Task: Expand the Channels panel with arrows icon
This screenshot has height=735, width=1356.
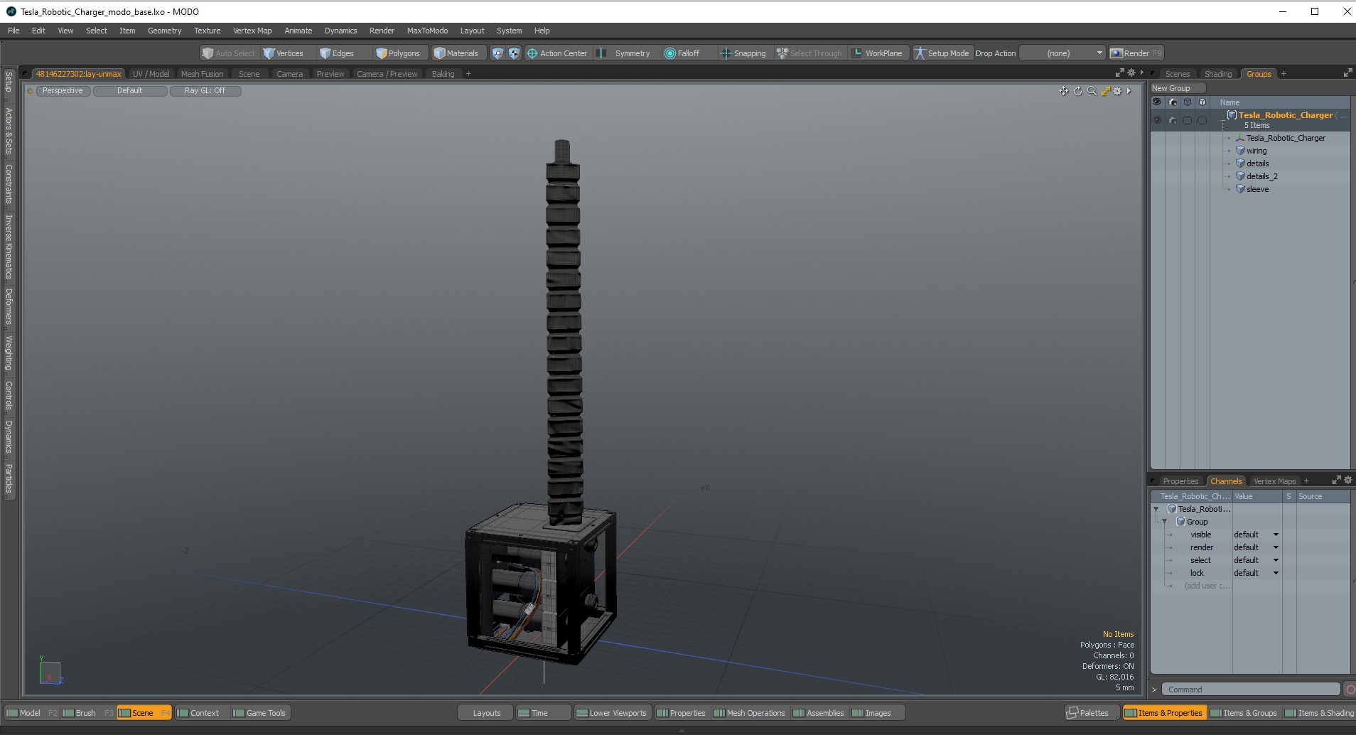Action: coord(1336,481)
